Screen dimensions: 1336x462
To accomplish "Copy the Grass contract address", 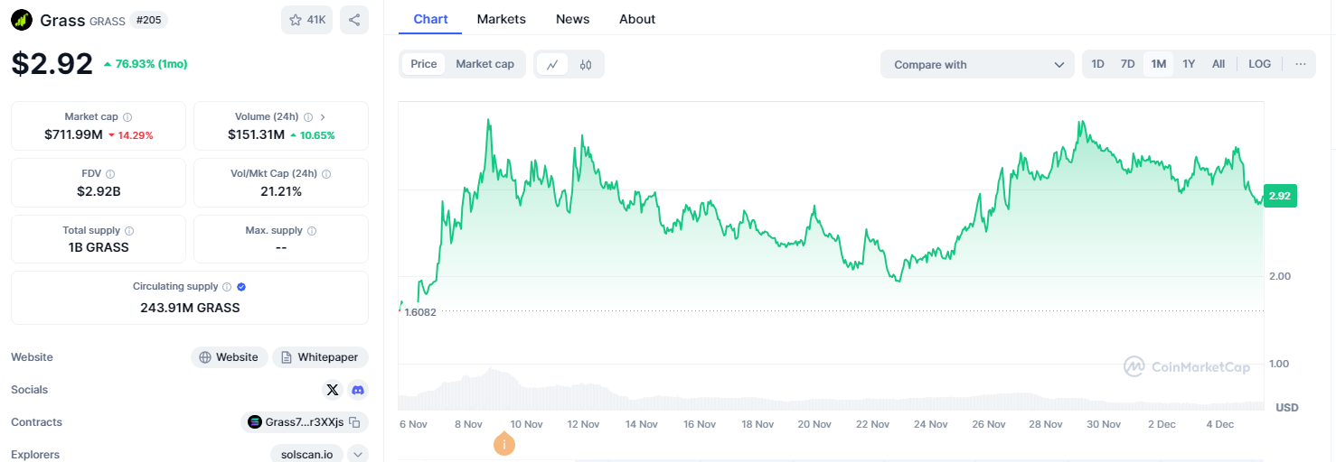I will click(x=355, y=422).
